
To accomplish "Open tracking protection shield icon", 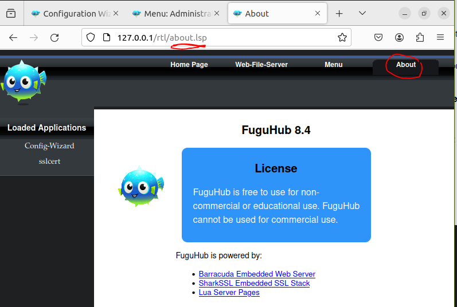I will [x=91, y=37].
